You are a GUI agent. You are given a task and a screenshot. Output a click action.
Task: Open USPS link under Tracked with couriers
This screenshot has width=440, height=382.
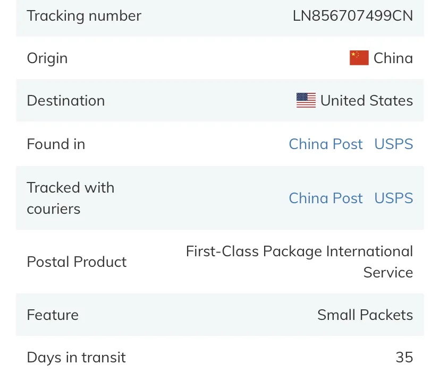pyautogui.click(x=393, y=198)
